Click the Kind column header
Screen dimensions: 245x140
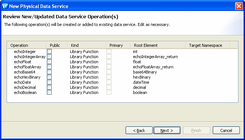(87, 45)
